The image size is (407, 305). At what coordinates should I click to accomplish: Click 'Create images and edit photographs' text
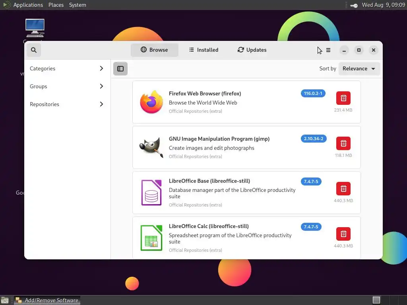coord(211,148)
